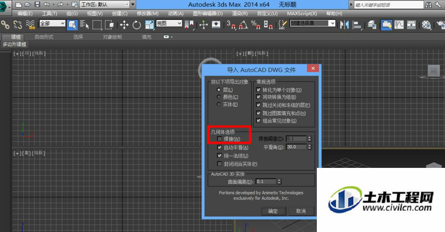The width and height of the screenshot is (445, 232).
Task: Open the Layer Manager icon
Action: 372,25
